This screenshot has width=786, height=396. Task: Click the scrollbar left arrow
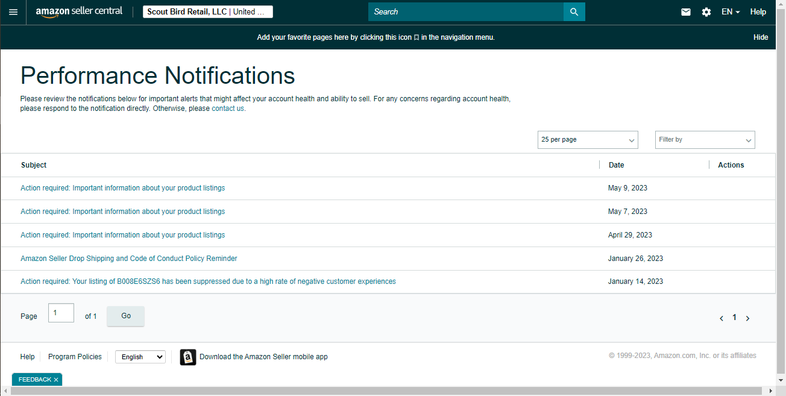(5, 391)
